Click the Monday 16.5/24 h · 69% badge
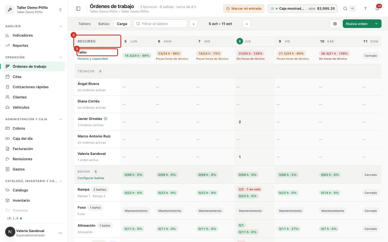The image size is (388, 242). click(x=137, y=56)
